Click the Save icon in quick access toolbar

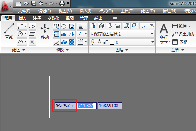[x=34, y=3]
